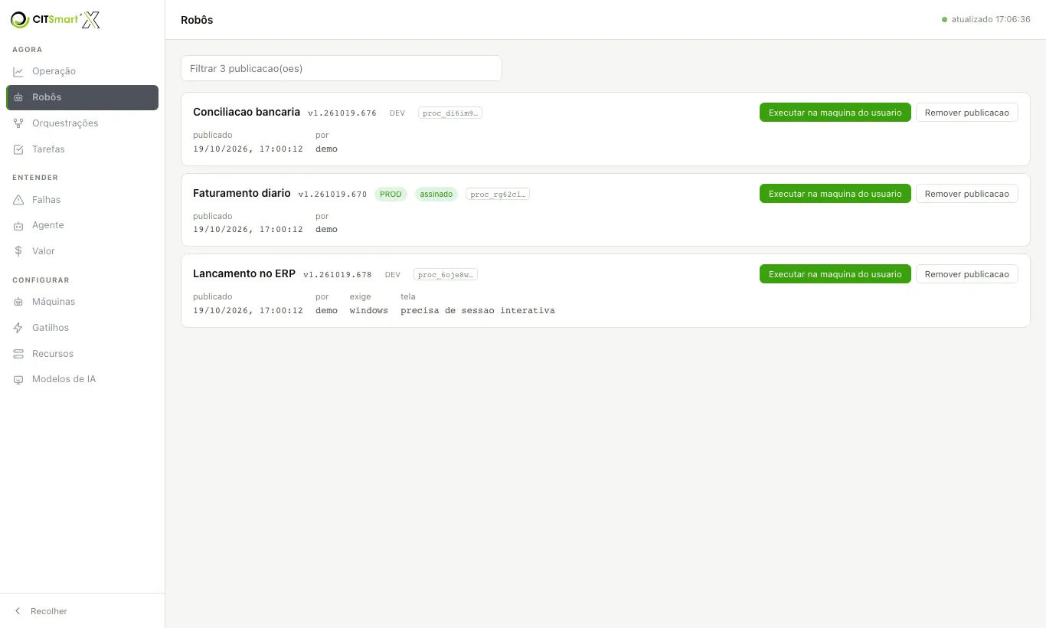Screen dimensions: 1046x628
Task: Open Máquinas configuration page
Action: point(82,302)
